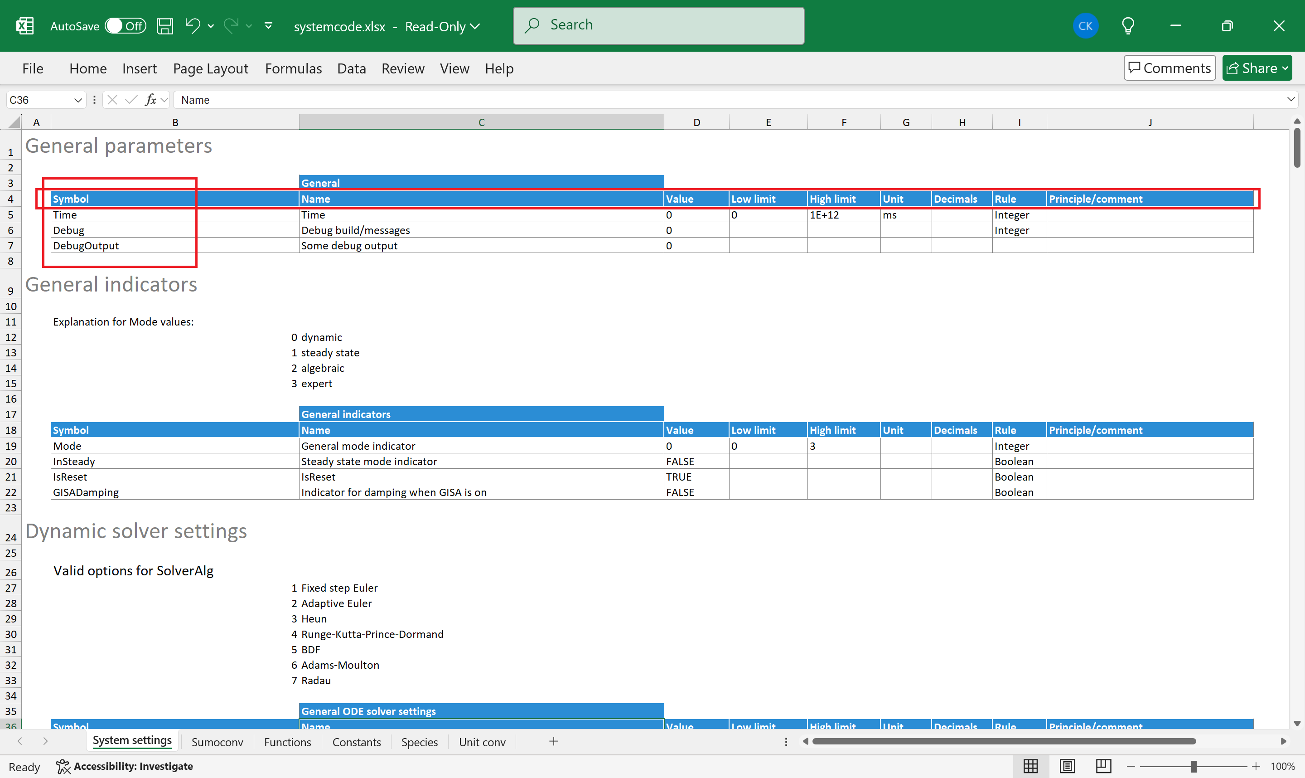The image size is (1305, 778).
Task: Click the Redo arrow icon
Action: (231, 25)
